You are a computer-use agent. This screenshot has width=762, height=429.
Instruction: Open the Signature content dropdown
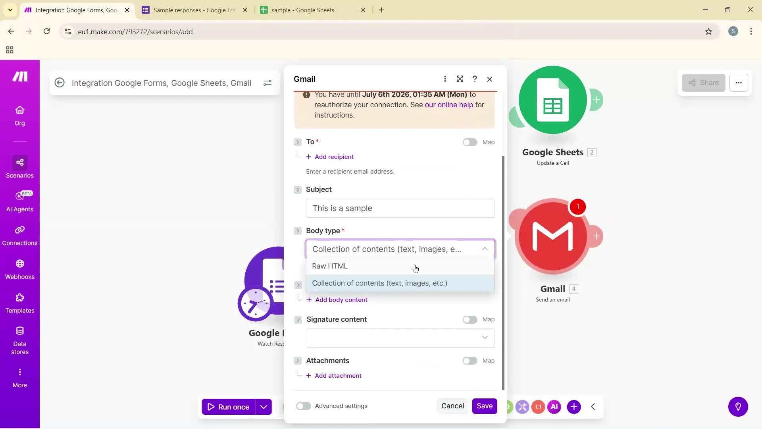pos(484,337)
